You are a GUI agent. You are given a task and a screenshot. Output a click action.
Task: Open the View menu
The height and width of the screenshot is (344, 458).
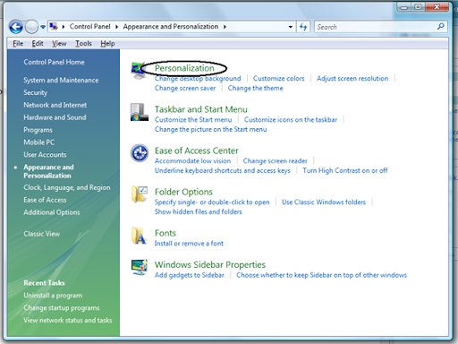coord(59,44)
